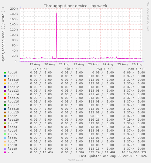This screenshot has height=163, width=151.
Task: Click the 'Max (-/+)' column header
Action: click(x=137, y=69)
